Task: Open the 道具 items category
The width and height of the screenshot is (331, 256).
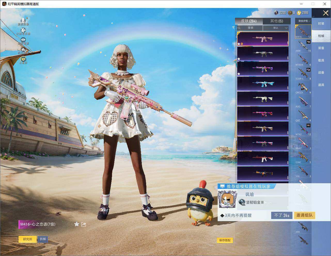Action: pos(321,85)
